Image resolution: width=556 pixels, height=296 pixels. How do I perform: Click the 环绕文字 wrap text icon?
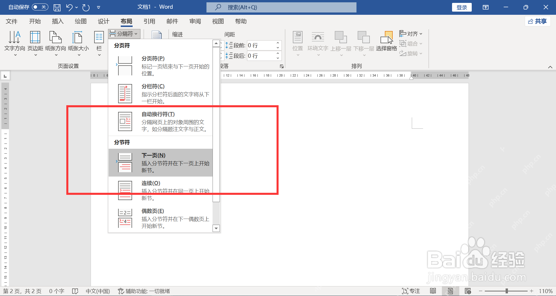click(318, 43)
